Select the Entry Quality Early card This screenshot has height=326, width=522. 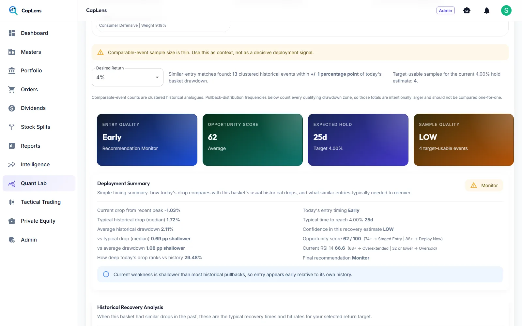coord(147,140)
